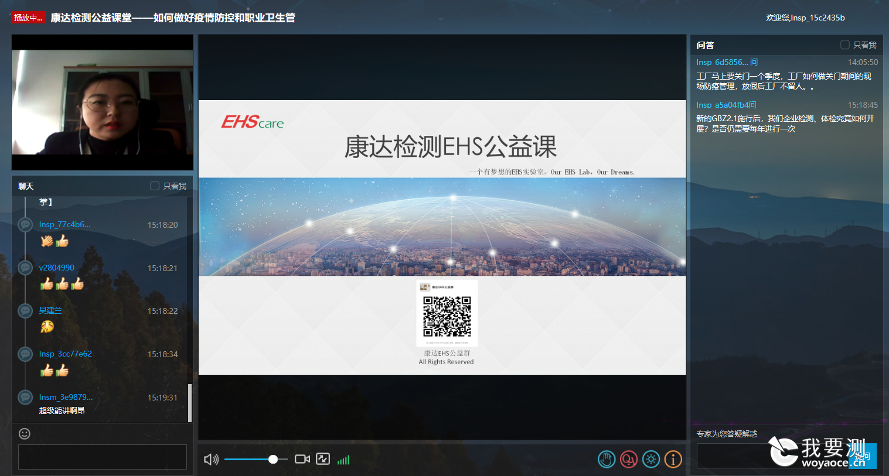Click the 专家为您答疑解惑 label
Viewport: 889px width, 476px height.
727,434
